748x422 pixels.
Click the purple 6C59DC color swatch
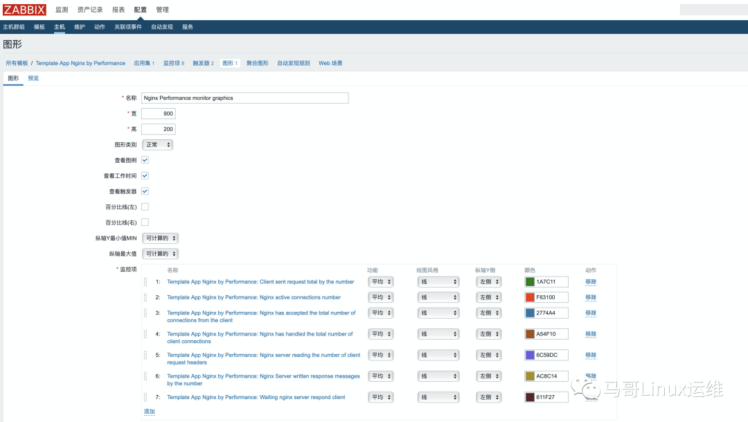click(530, 355)
